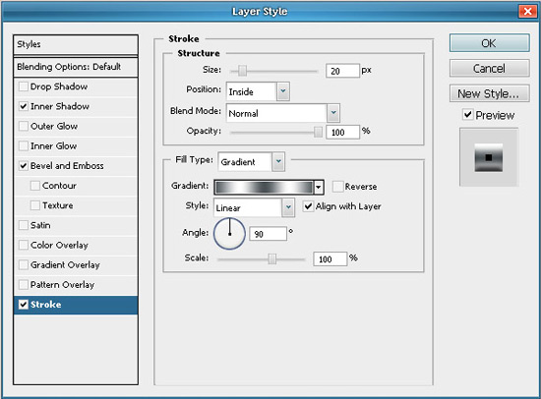Click the Size slider handle
Viewport: 541px width, 399px height.
coord(242,71)
